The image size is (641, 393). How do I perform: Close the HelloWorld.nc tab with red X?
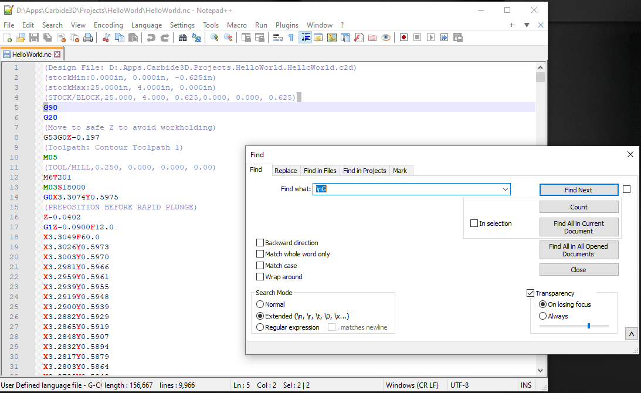[x=57, y=54]
